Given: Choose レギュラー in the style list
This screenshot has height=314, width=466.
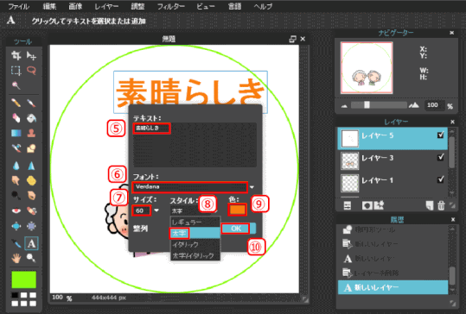Looking at the screenshot, I should pos(195,222).
